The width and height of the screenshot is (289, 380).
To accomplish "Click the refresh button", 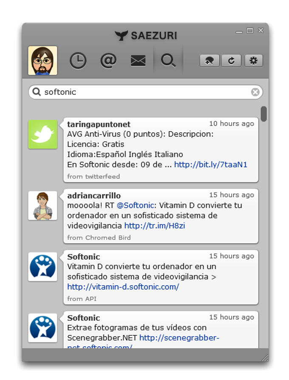I will pos(231,61).
